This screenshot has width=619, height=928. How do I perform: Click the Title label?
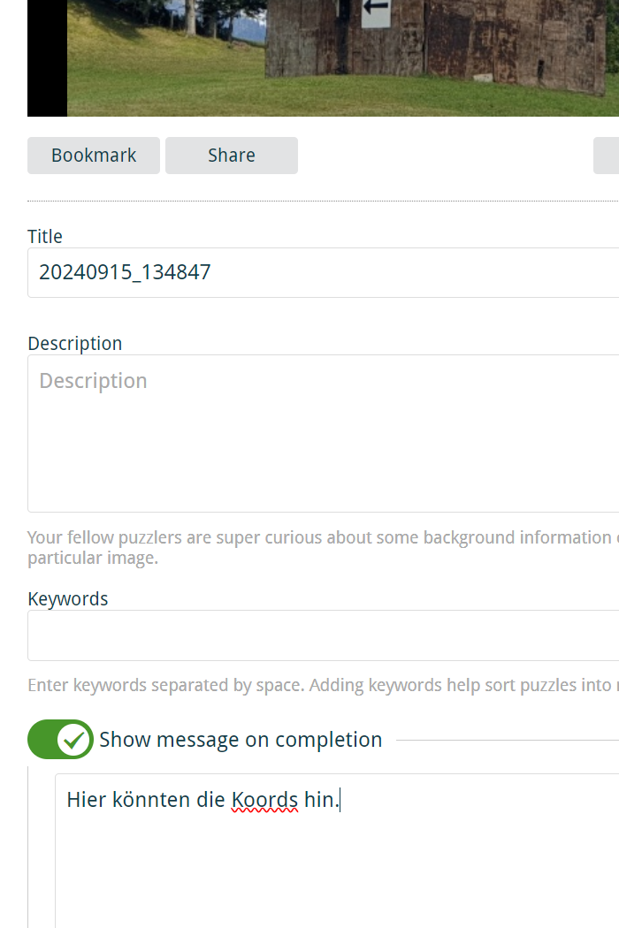(x=45, y=237)
